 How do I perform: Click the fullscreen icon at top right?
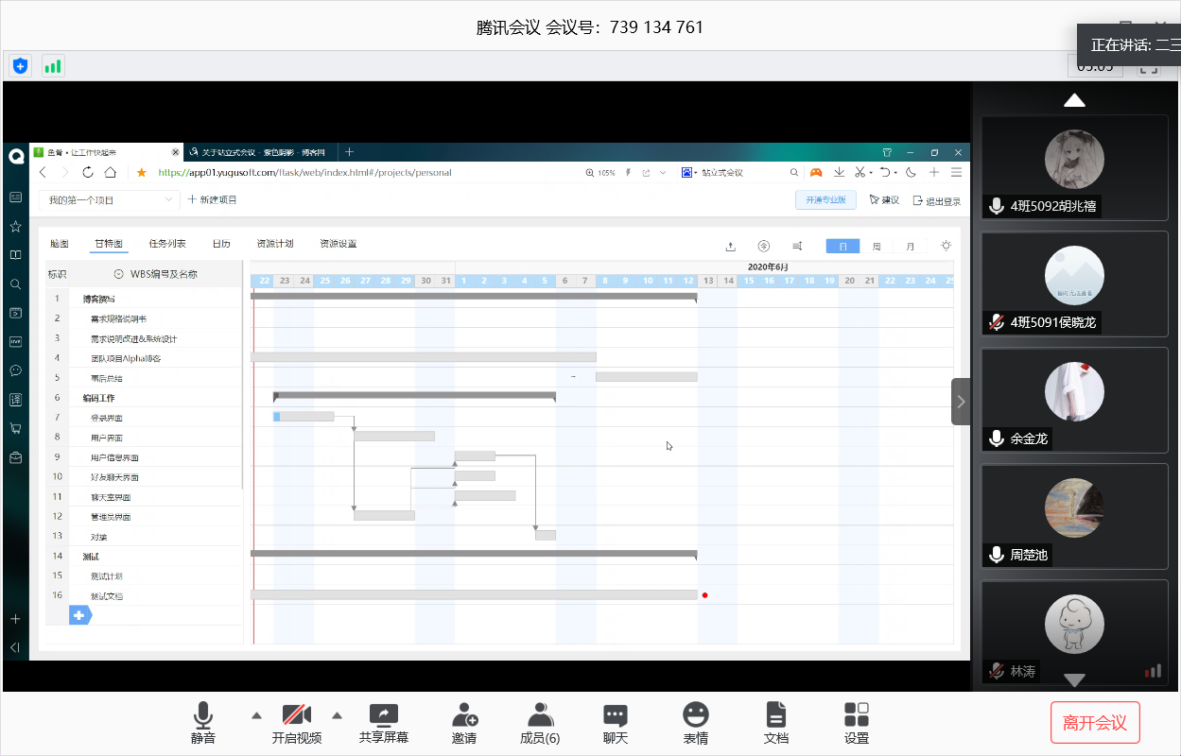pos(1148,68)
